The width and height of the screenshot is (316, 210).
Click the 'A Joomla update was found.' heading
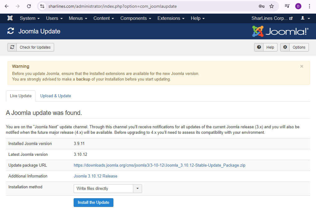click(44, 113)
